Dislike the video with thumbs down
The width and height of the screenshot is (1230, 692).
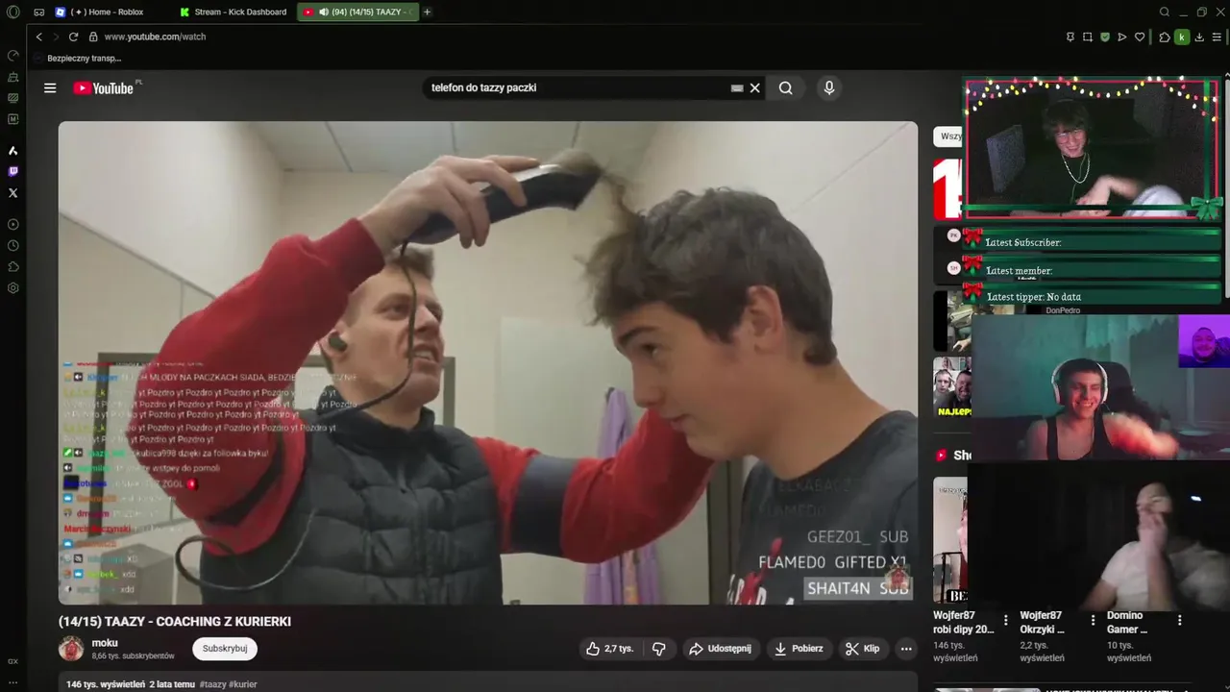(x=659, y=649)
